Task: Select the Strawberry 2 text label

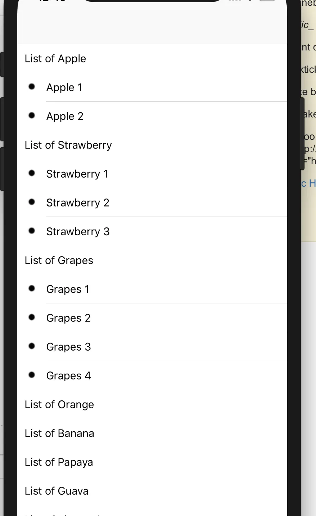Action: pos(78,203)
